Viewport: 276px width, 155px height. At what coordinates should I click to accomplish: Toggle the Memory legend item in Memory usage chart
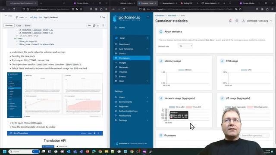click(185, 70)
